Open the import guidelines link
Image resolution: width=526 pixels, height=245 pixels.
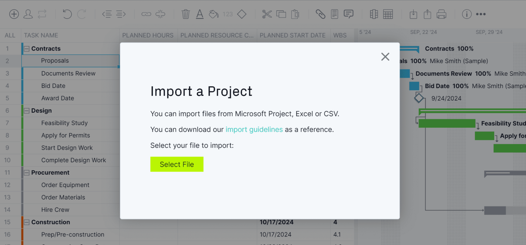254,129
